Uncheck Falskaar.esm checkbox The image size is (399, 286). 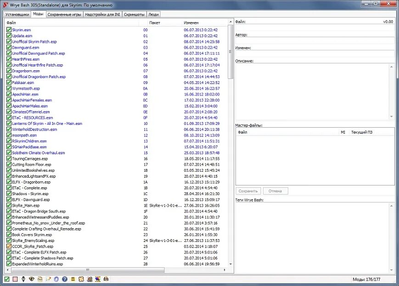click(9, 83)
